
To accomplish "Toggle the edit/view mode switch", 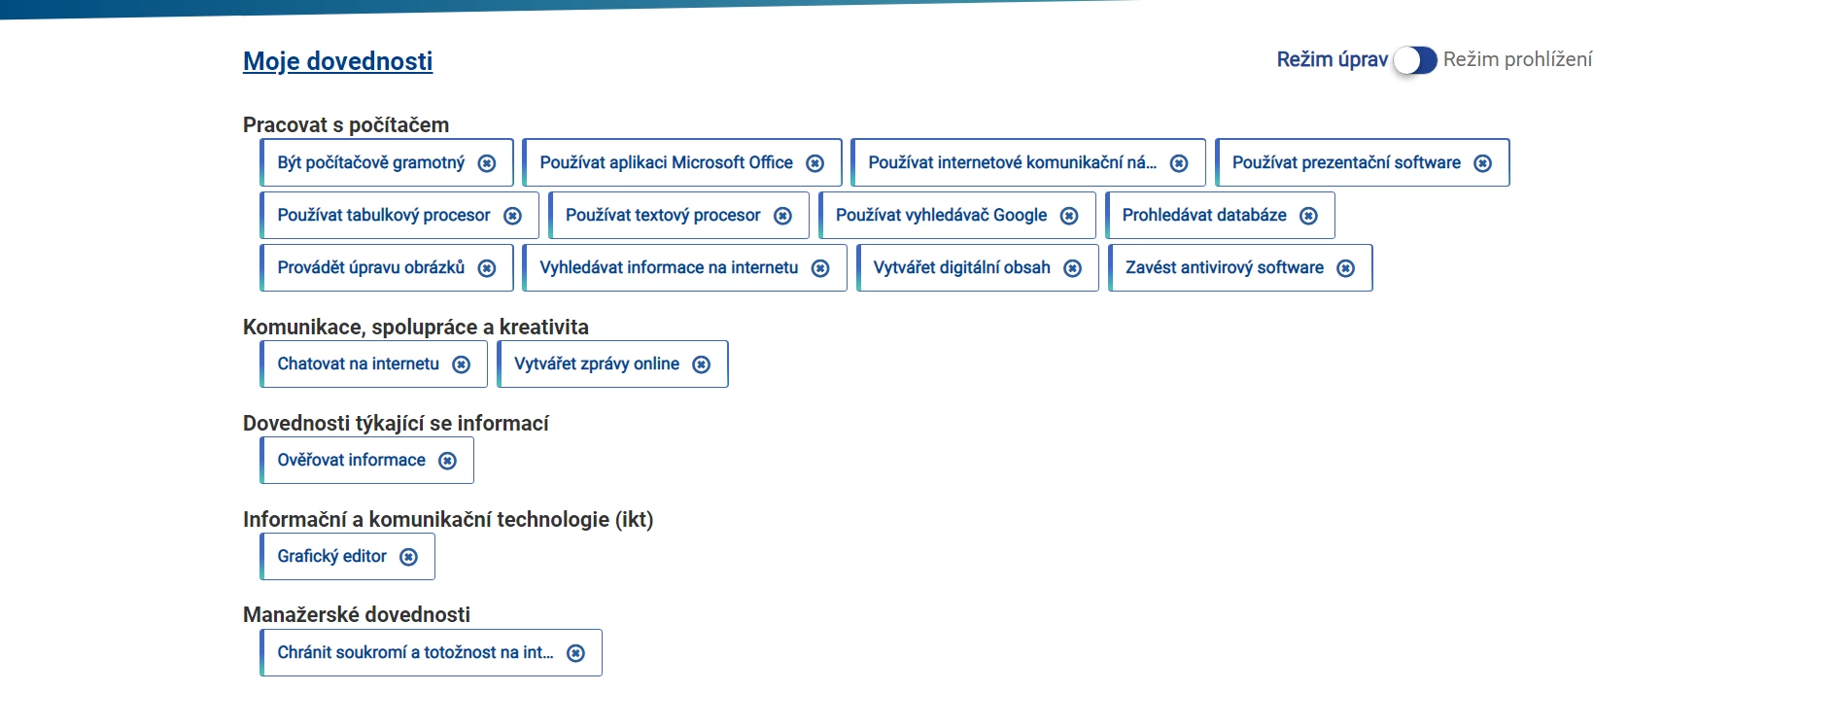I will pos(1415,60).
